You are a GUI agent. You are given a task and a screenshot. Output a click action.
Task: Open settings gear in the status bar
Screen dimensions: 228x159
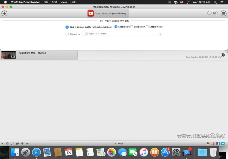[x=8, y=143]
